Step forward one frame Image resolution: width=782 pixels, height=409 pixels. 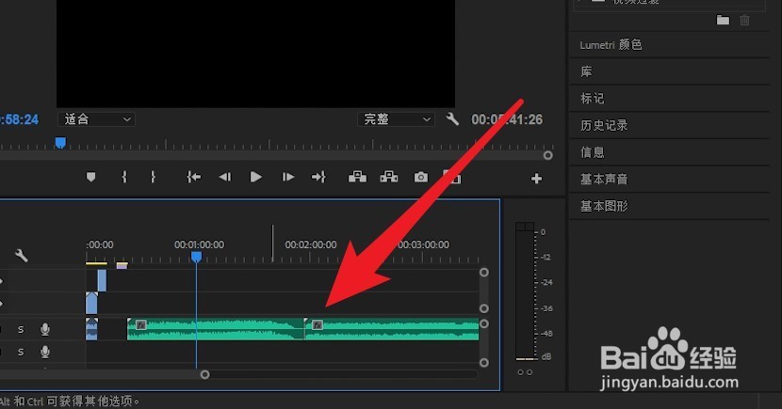click(x=287, y=177)
